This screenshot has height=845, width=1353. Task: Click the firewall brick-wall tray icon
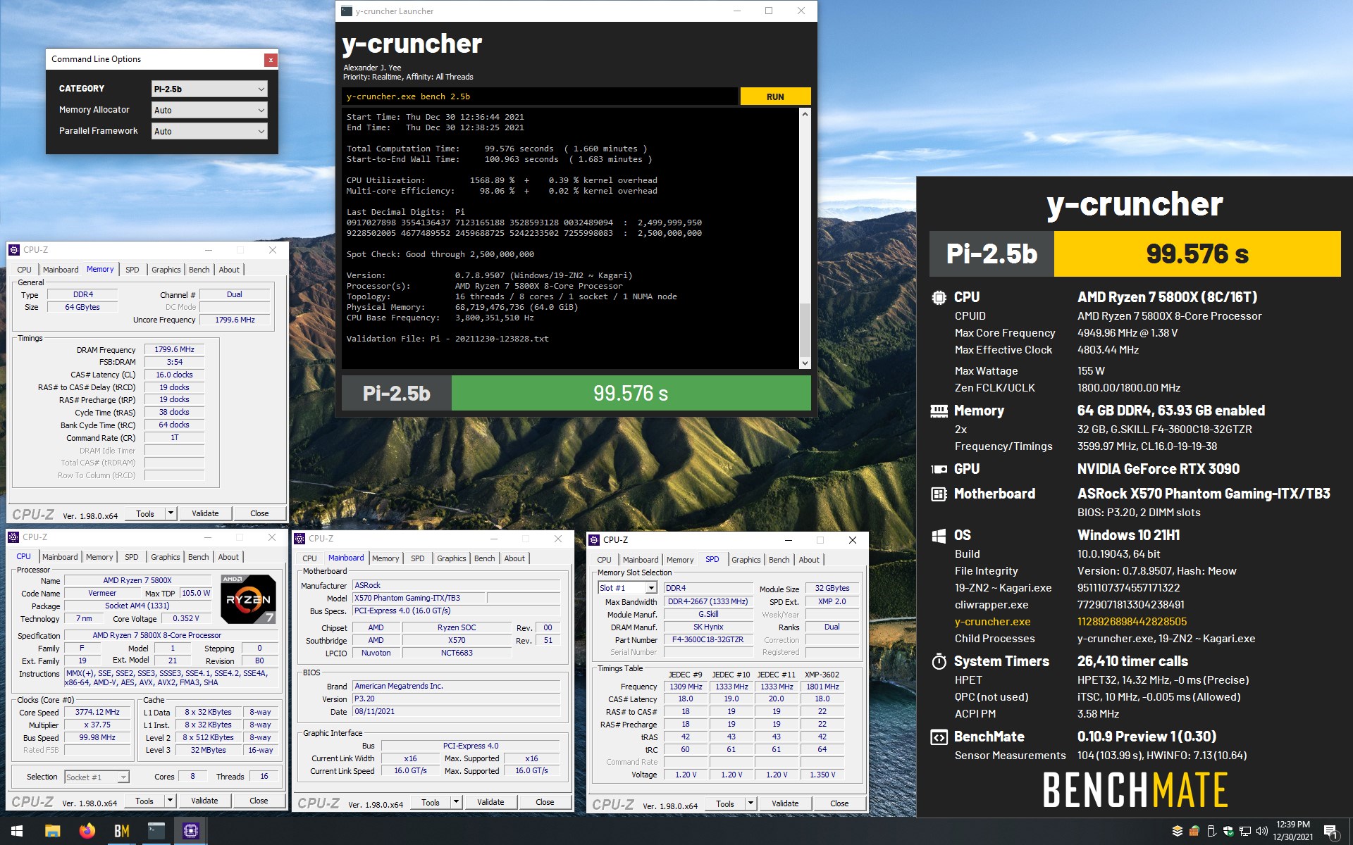(1194, 831)
